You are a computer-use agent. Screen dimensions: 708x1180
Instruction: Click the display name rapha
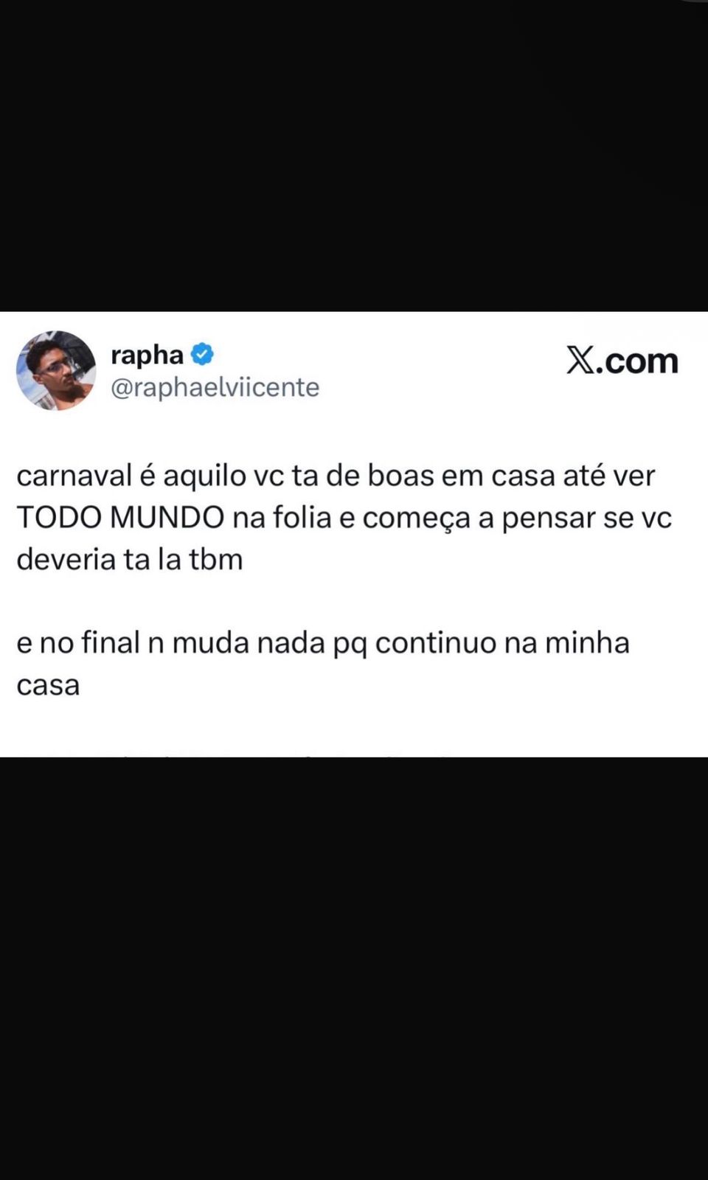(x=147, y=355)
